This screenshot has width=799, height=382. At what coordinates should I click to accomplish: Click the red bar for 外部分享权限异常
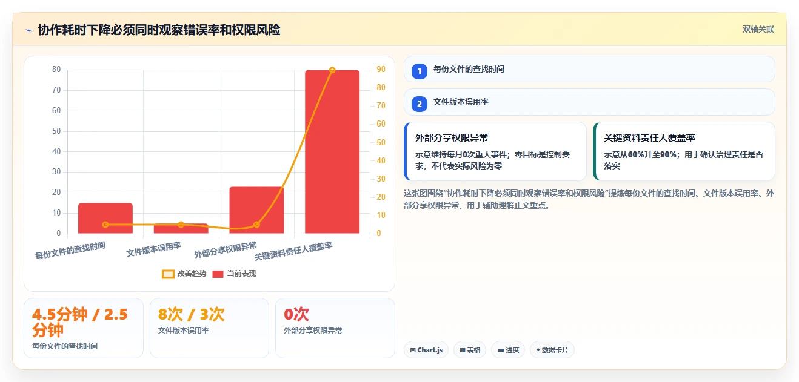256,210
